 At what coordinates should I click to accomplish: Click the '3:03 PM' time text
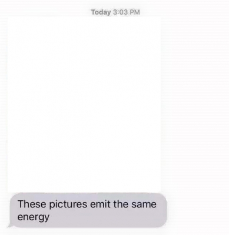(127, 12)
